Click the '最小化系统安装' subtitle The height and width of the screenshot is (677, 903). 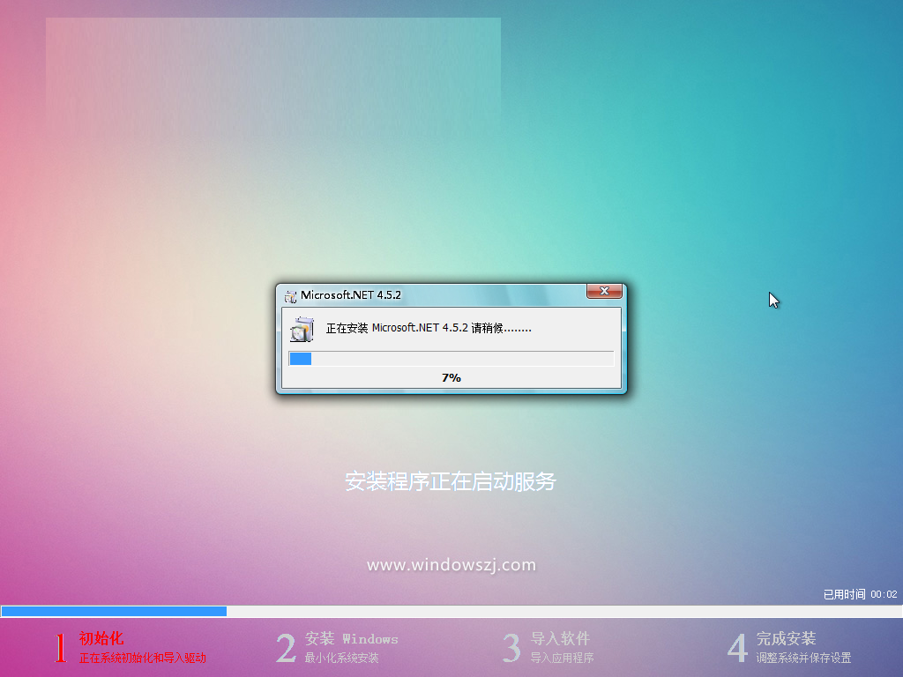coord(341,658)
